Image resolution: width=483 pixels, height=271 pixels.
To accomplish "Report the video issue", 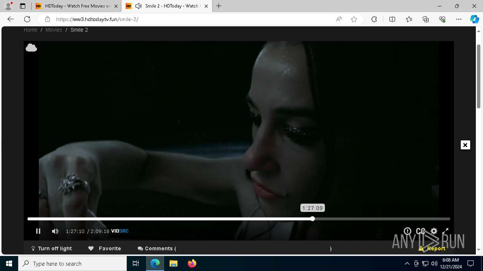I will [432, 248].
